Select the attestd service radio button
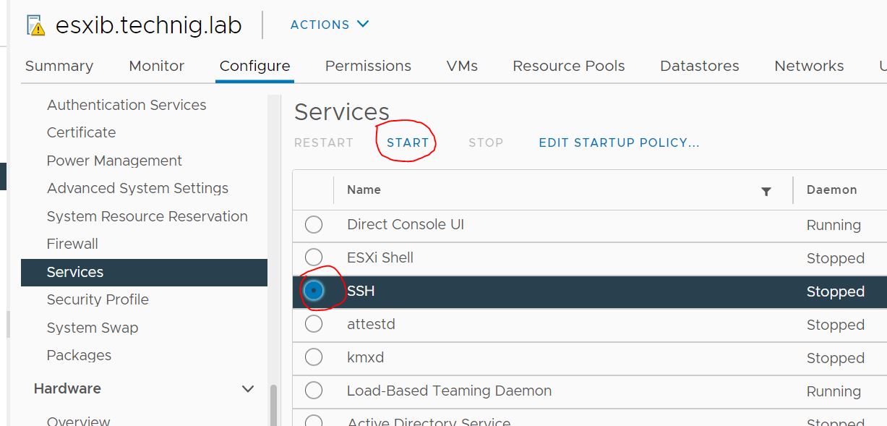The height and width of the screenshot is (426, 887). [x=314, y=324]
